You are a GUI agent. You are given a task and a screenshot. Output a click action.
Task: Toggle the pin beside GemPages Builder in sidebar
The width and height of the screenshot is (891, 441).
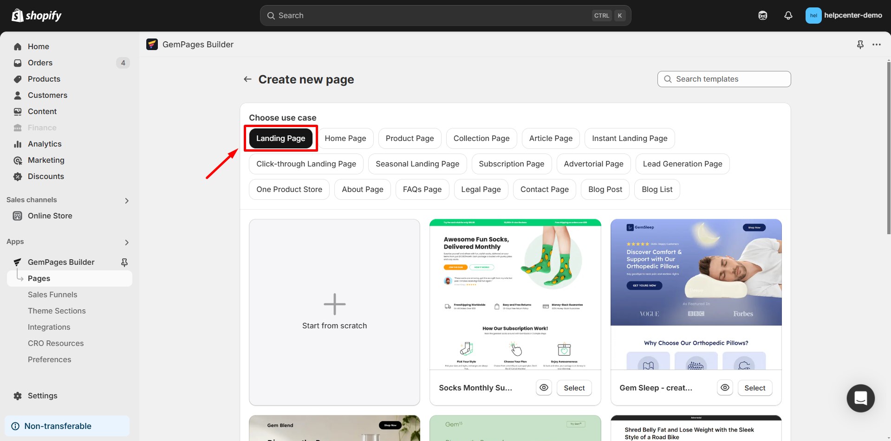124,262
